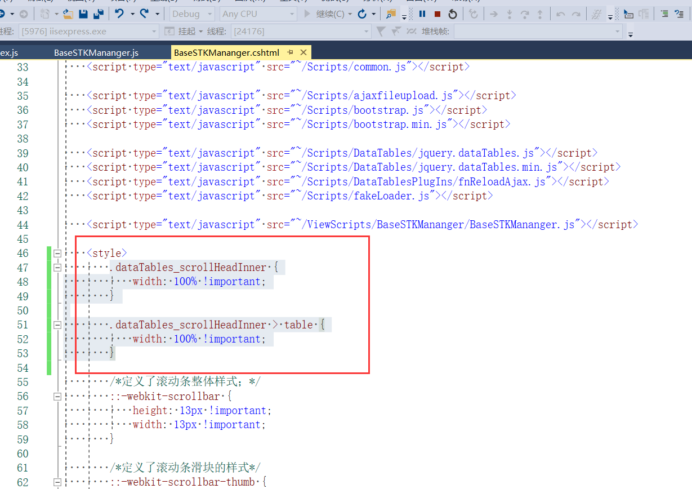
Task: Stop debugging using the red stop icon
Action: [x=437, y=14]
